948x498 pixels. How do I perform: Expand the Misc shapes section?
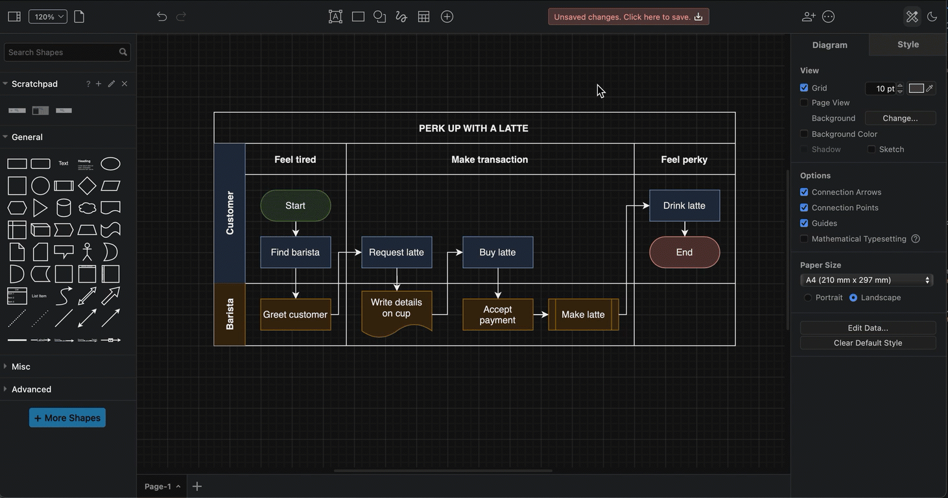(x=21, y=366)
